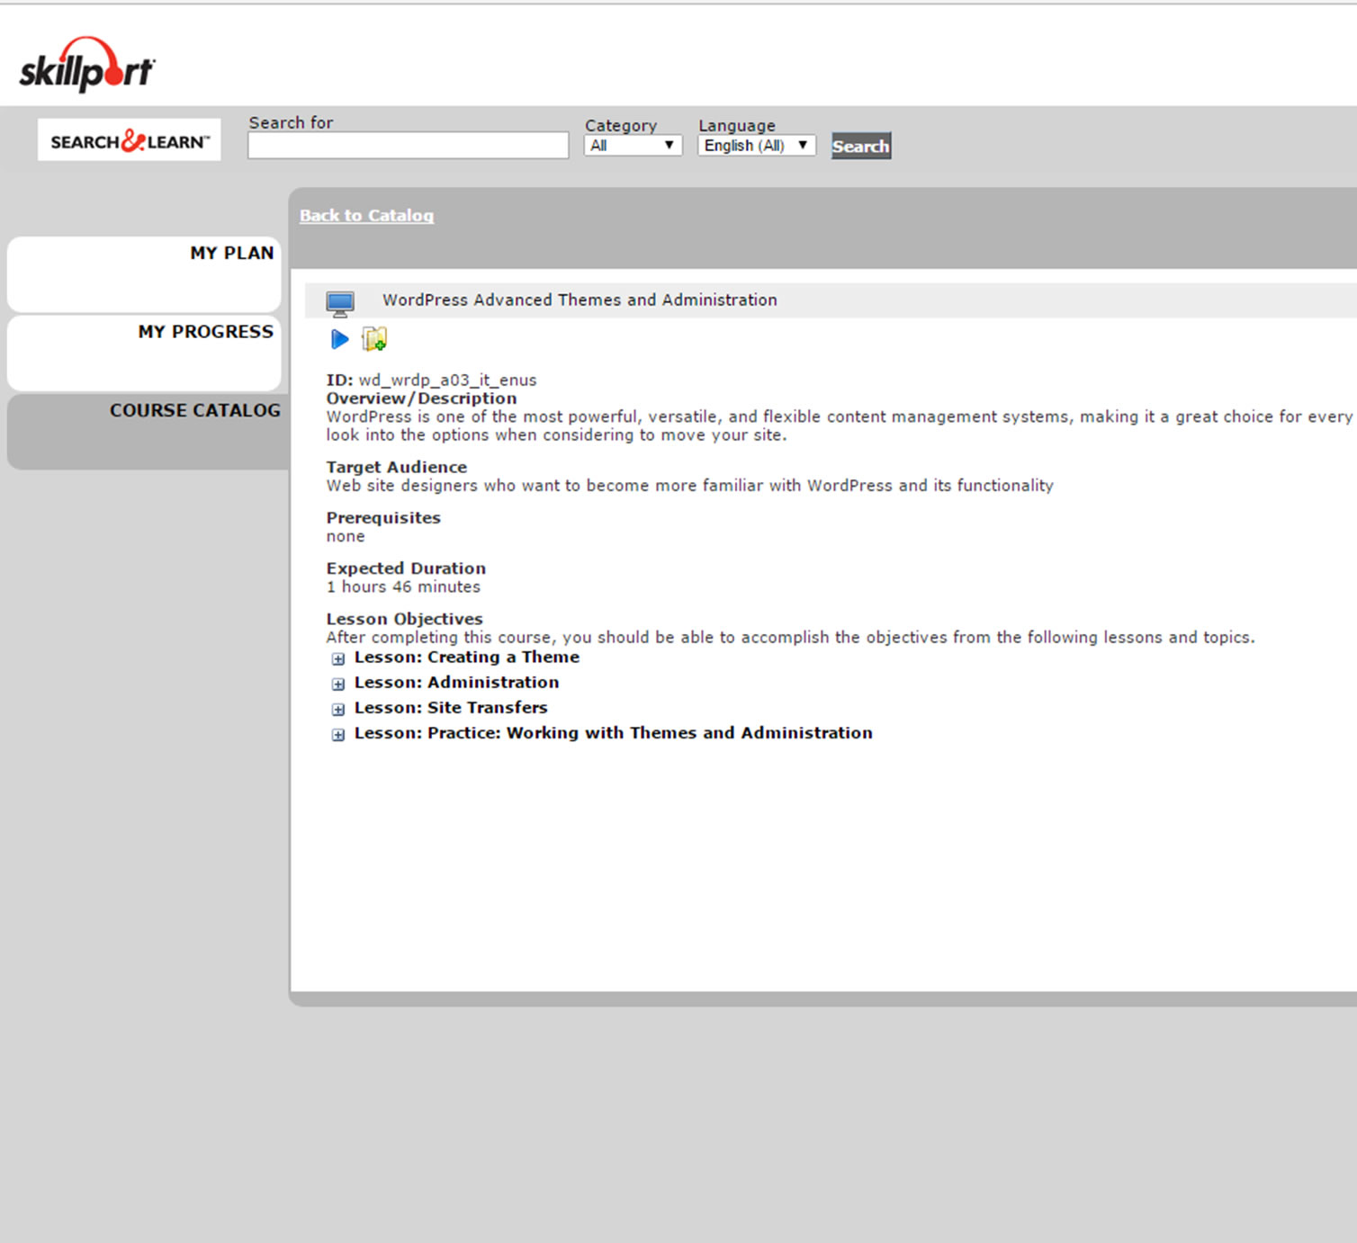Add course to My Plan folder icon
This screenshot has height=1243, width=1357.
[374, 339]
